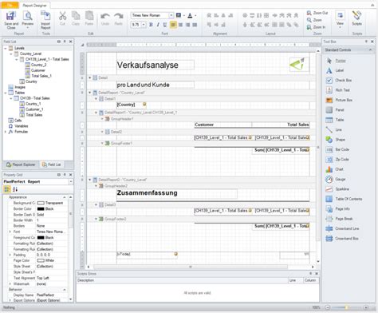Select the Images node in Field List
378x313 pixels.
coord(20,87)
